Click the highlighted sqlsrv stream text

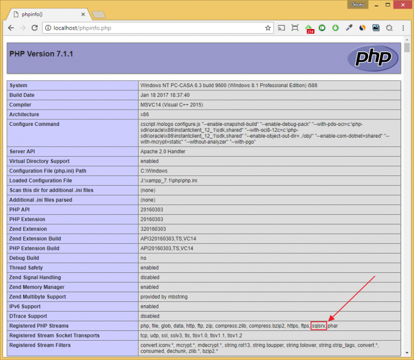(x=319, y=326)
